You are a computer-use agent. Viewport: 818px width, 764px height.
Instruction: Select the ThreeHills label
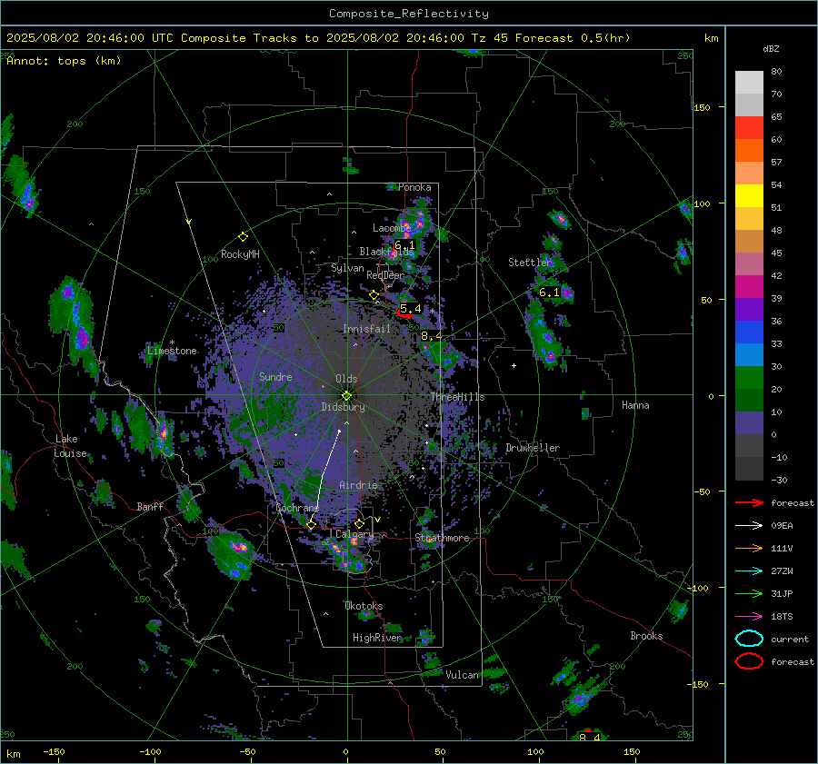point(457,397)
